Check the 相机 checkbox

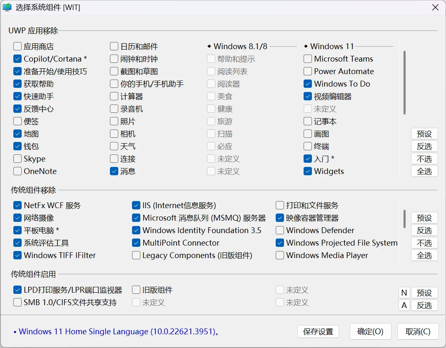114,134
